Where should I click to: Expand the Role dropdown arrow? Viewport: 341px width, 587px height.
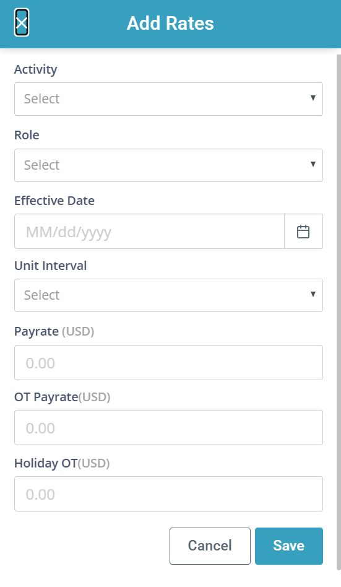coord(313,164)
